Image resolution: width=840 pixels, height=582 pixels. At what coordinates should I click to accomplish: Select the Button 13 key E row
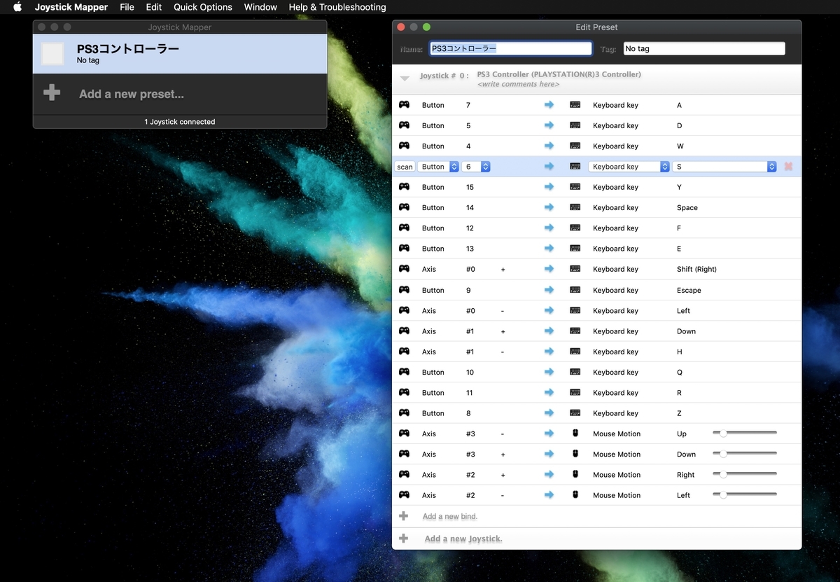[596, 249]
